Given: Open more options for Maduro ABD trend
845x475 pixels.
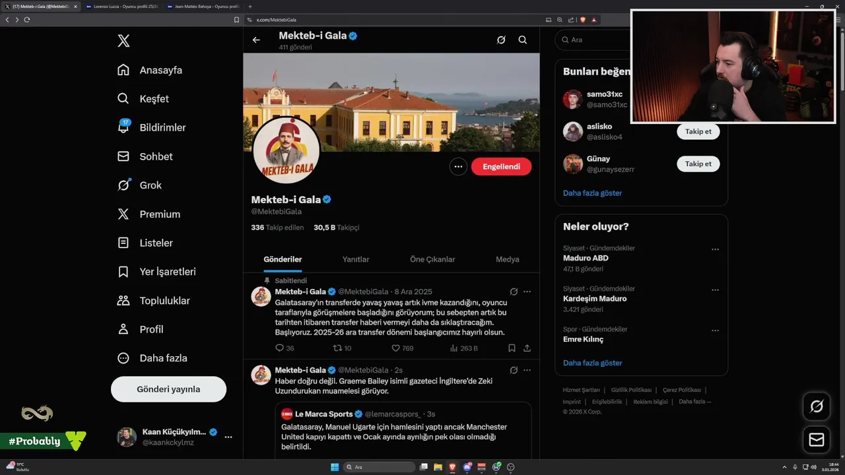Looking at the screenshot, I should (x=715, y=249).
